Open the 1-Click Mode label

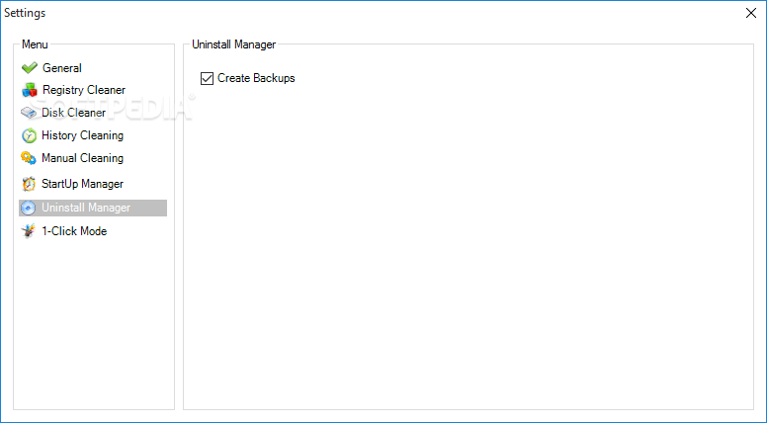pyautogui.click(x=74, y=231)
